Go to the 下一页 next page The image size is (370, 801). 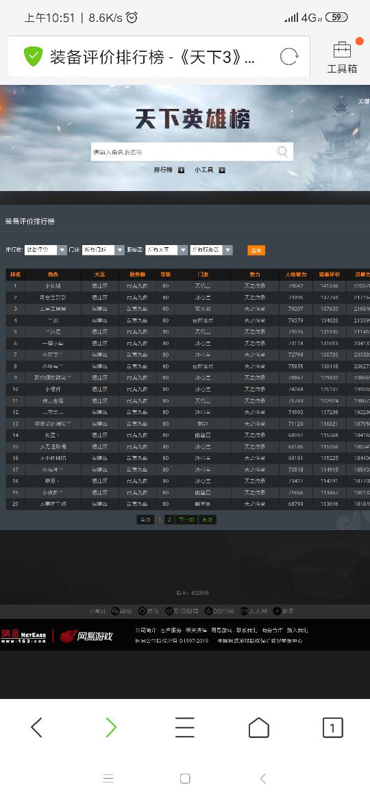coord(186,520)
